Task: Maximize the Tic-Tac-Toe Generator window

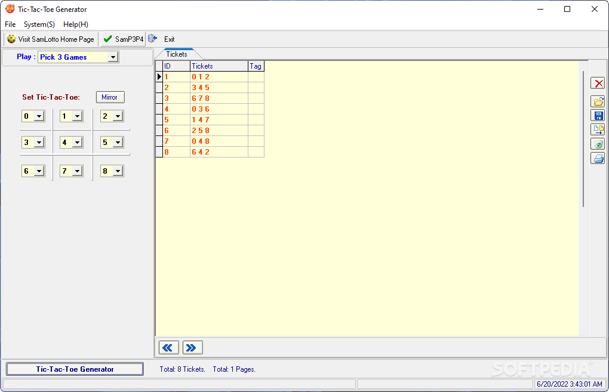Action: click(567, 9)
